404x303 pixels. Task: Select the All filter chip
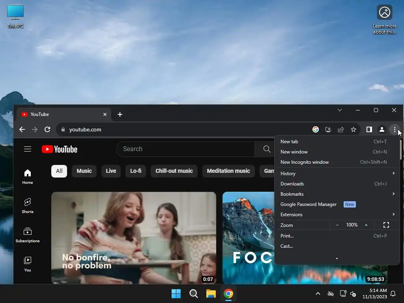tap(59, 171)
